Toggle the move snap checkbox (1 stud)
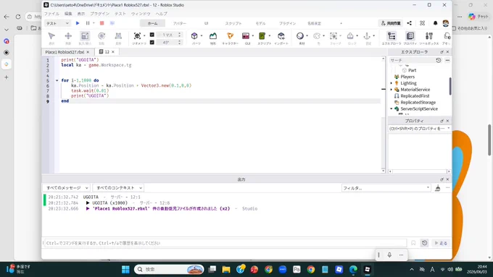 click(x=152, y=35)
